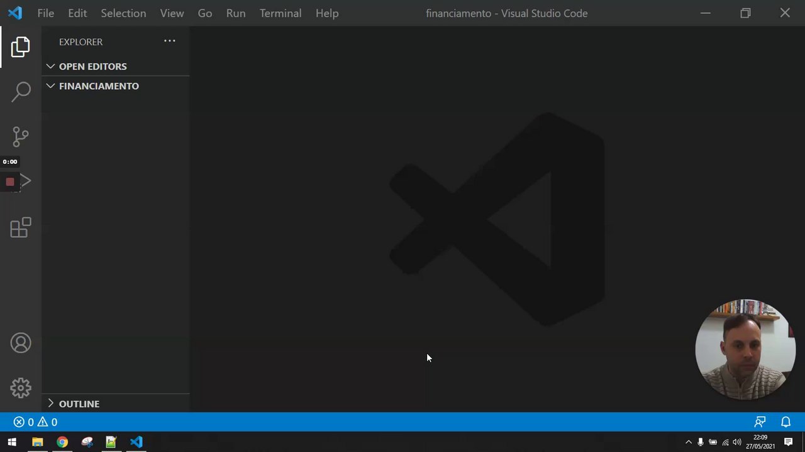
Task: Open the Selection menu
Action: (x=123, y=13)
